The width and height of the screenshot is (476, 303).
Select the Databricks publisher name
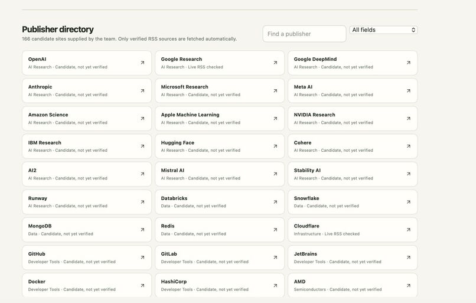point(174,198)
